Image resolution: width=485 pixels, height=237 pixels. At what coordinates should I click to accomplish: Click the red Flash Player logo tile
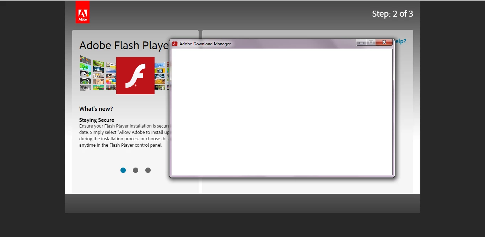point(135,75)
